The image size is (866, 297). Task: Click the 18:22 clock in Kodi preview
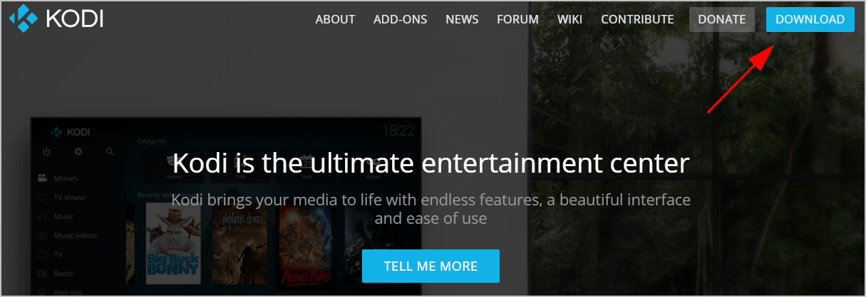coord(398,130)
